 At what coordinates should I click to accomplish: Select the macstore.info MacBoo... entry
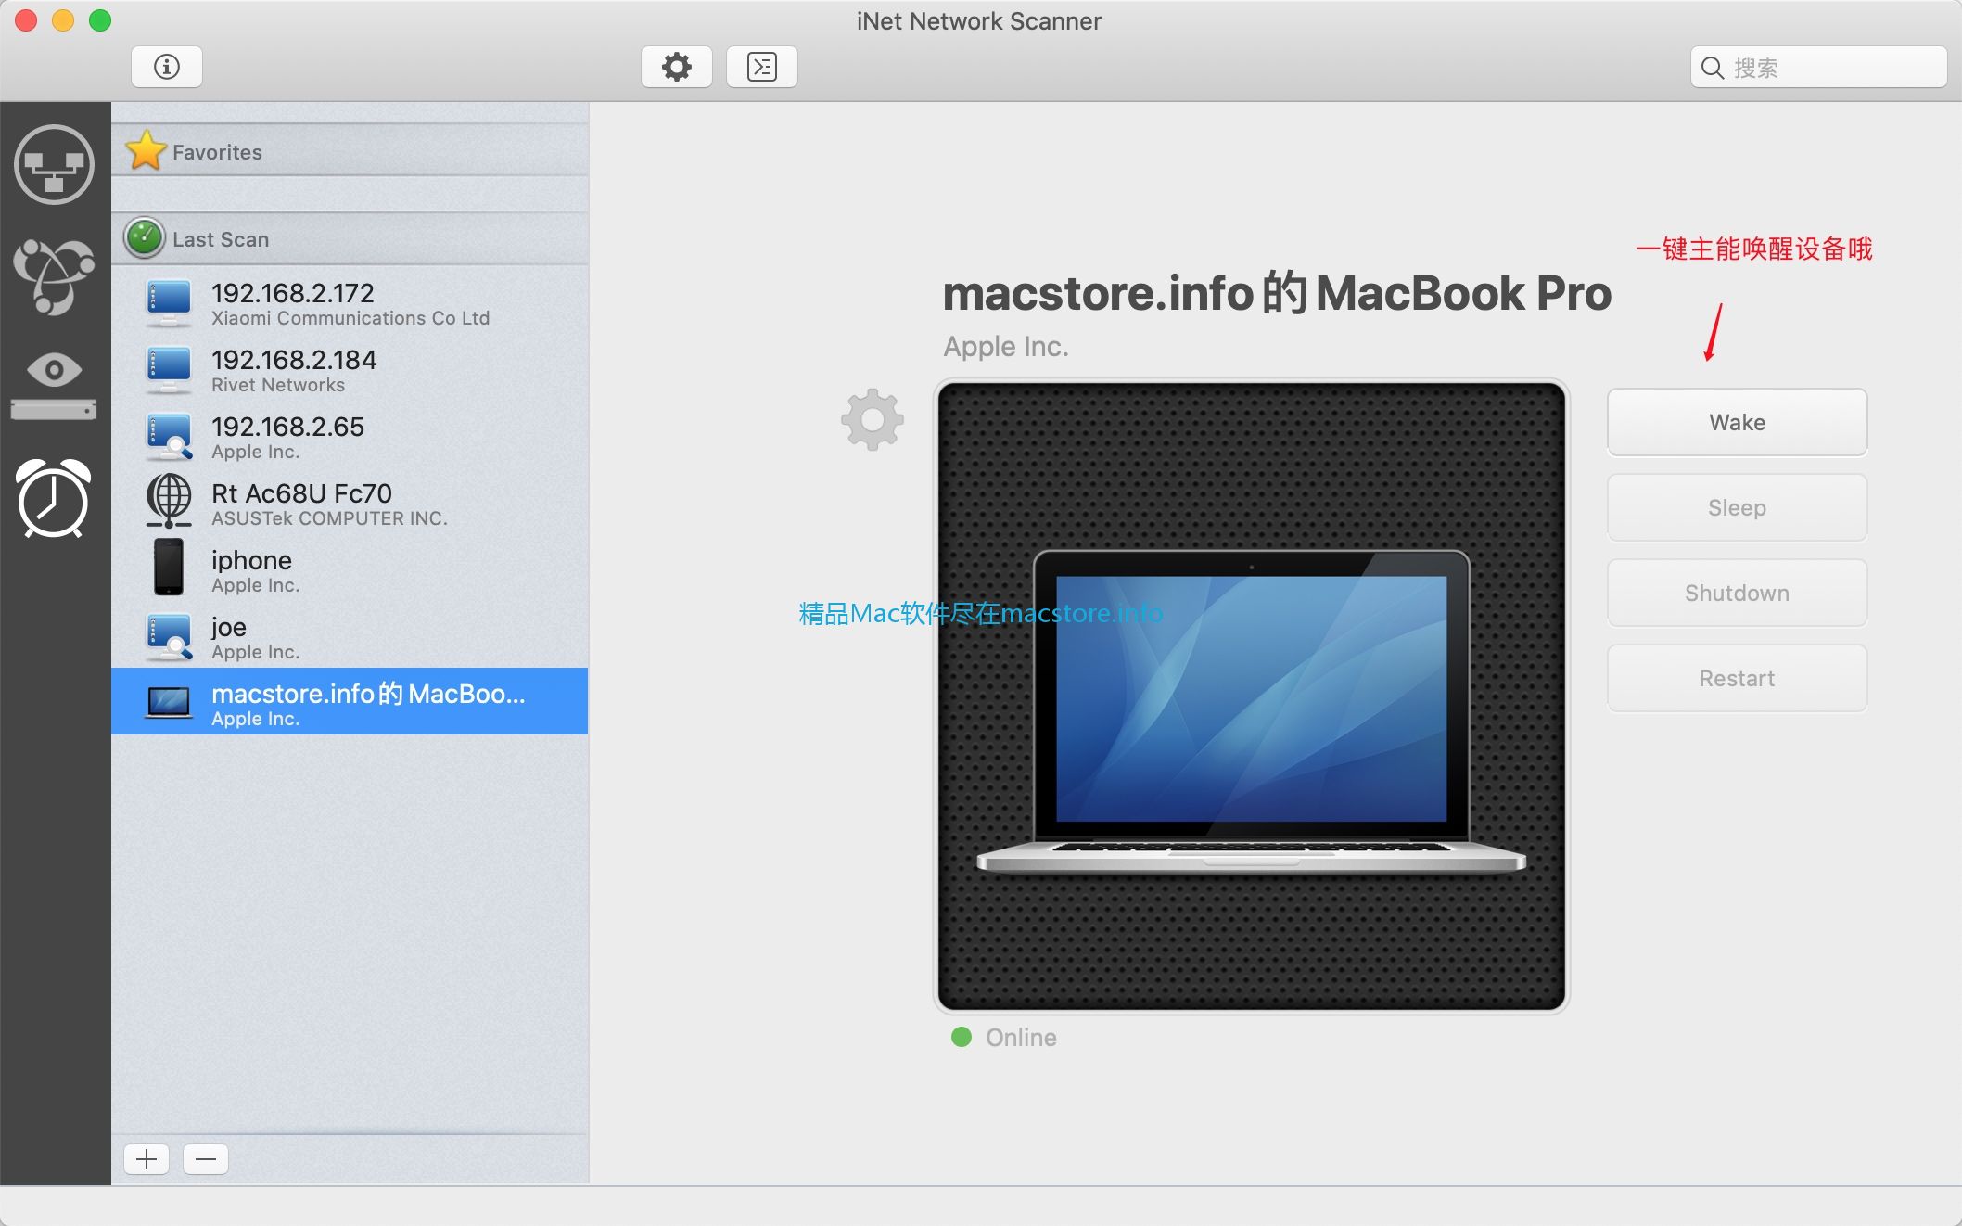point(350,701)
